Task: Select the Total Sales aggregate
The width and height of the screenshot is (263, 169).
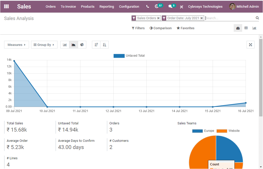Action: coord(17,127)
